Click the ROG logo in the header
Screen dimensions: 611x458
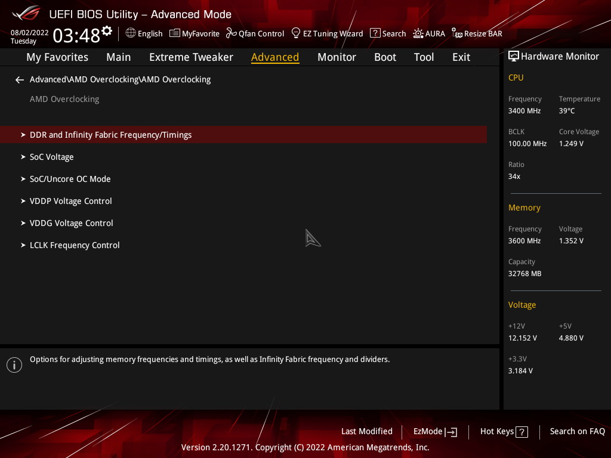(26, 13)
